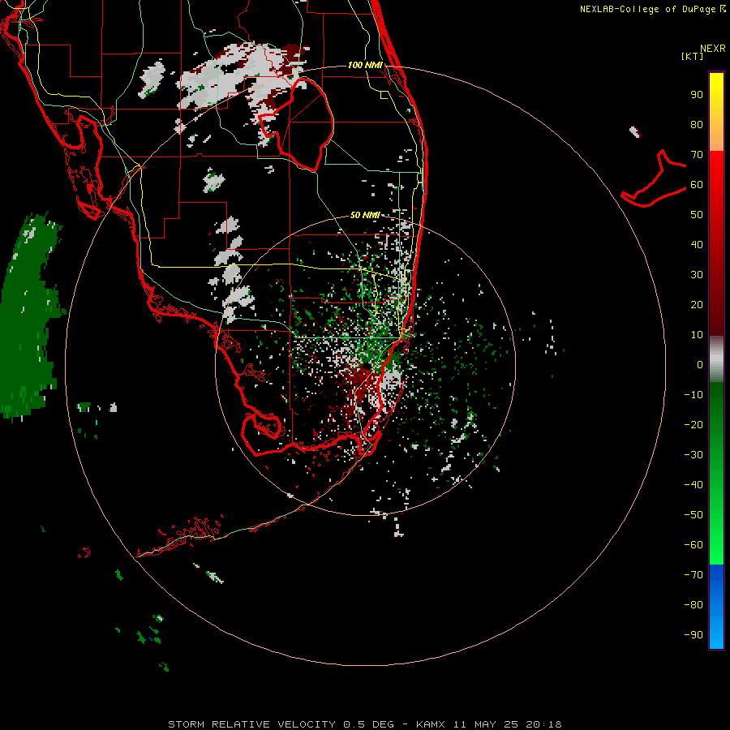Click the 50 value on velocity scale
This screenshot has height=730, width=730.
point(697,215)
